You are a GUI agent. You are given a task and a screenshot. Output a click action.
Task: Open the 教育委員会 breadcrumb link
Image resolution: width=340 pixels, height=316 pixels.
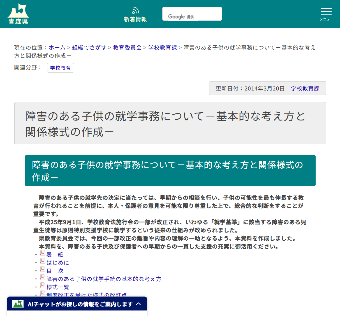pyautogui.click(x=127, y=48)
